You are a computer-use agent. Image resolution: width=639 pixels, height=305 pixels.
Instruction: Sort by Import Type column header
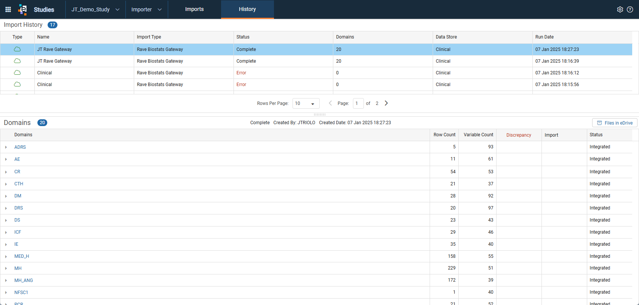point(184,37)
